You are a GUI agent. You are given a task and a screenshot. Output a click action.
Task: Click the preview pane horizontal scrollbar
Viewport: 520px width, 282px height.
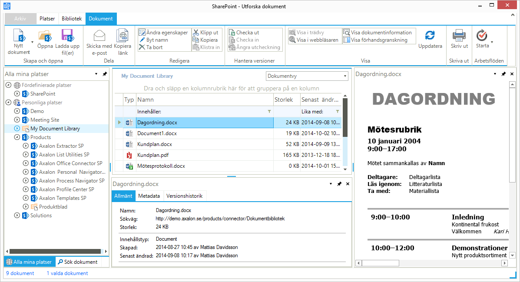pyautogui.click(x=381, y=263)
